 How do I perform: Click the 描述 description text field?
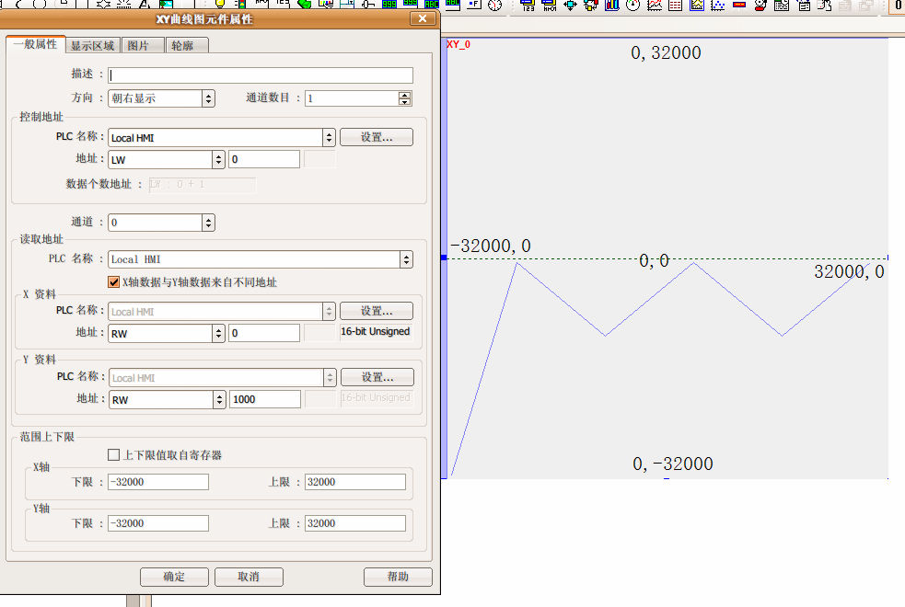261,75
